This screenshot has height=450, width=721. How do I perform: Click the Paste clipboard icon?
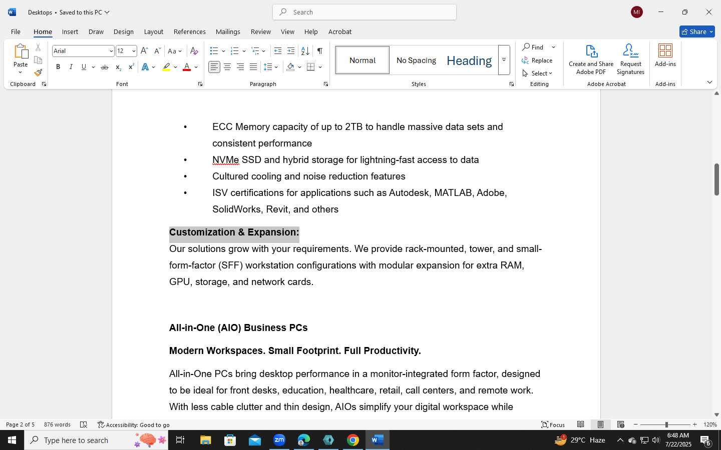(x=21, y=51)
